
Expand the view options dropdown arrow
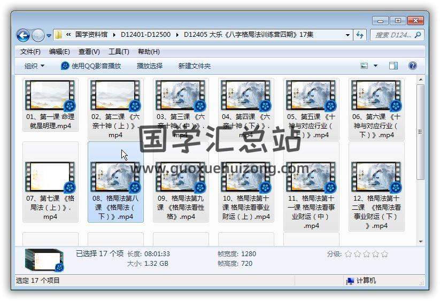(x=375, y=66)
